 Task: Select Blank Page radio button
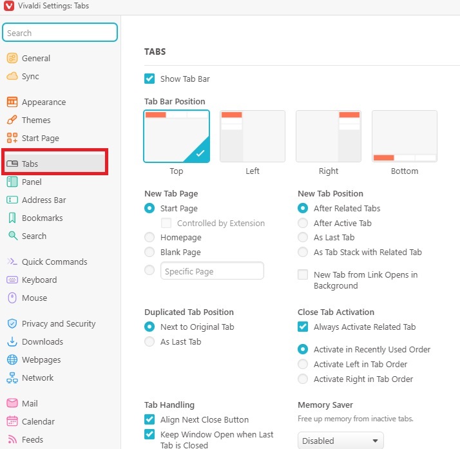[x=149, y=253]
